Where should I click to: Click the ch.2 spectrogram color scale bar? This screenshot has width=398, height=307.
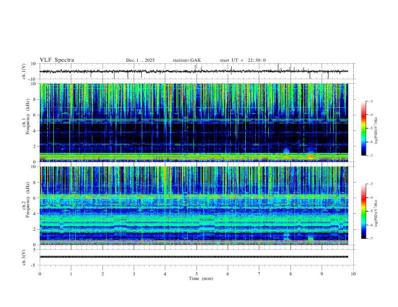point(363,211)
